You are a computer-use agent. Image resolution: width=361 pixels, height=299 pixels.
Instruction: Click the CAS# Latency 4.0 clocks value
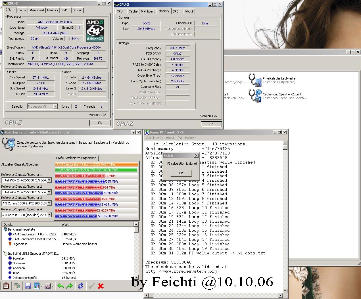click(x=178, y=59)
